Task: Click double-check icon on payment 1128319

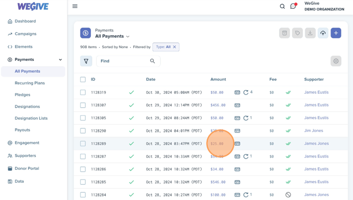Action: [288, 92]
